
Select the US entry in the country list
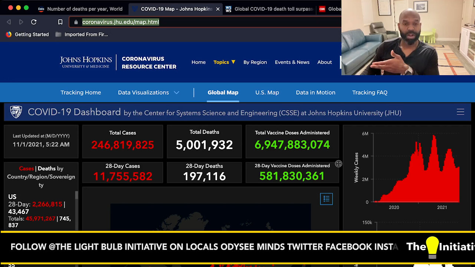[x=39, y=211]
